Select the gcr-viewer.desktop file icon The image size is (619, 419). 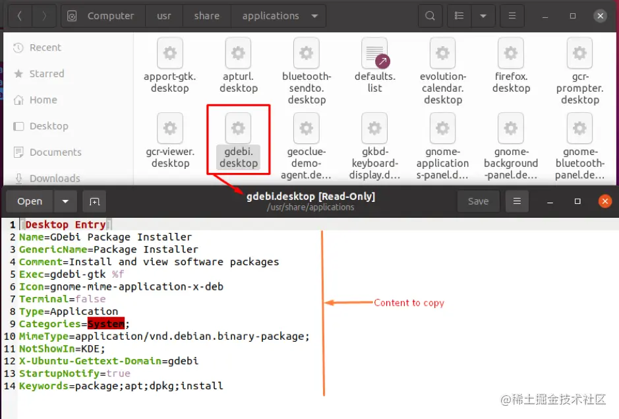[x=170, y=128]
